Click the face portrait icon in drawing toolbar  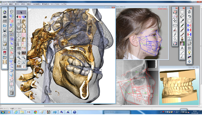click(182, 43)
